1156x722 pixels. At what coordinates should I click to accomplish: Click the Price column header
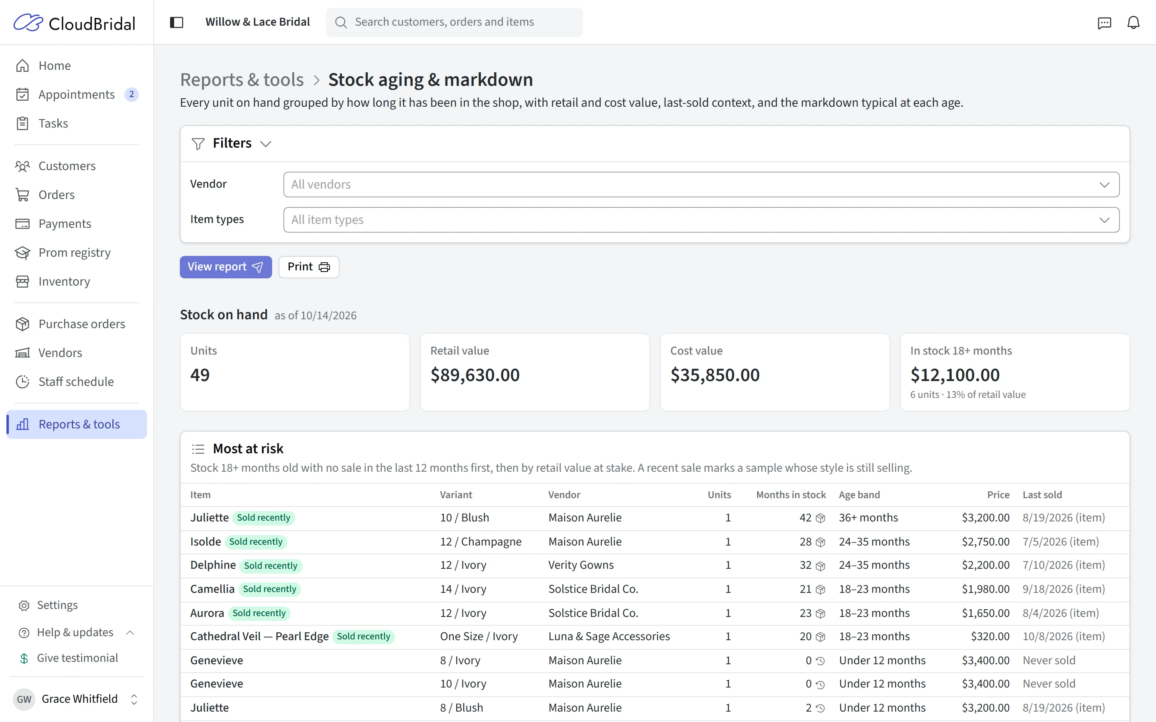998,495
